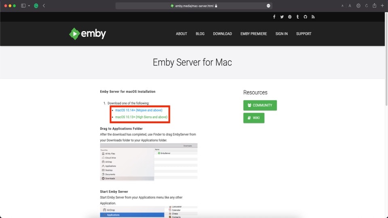
Task: Open the RSS feed icon
Action: tap(313, 17)
